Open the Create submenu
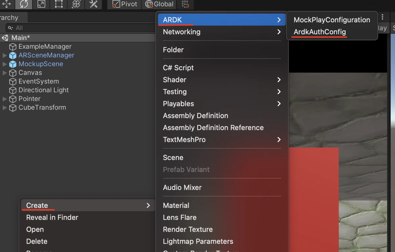 pos(88,205)
